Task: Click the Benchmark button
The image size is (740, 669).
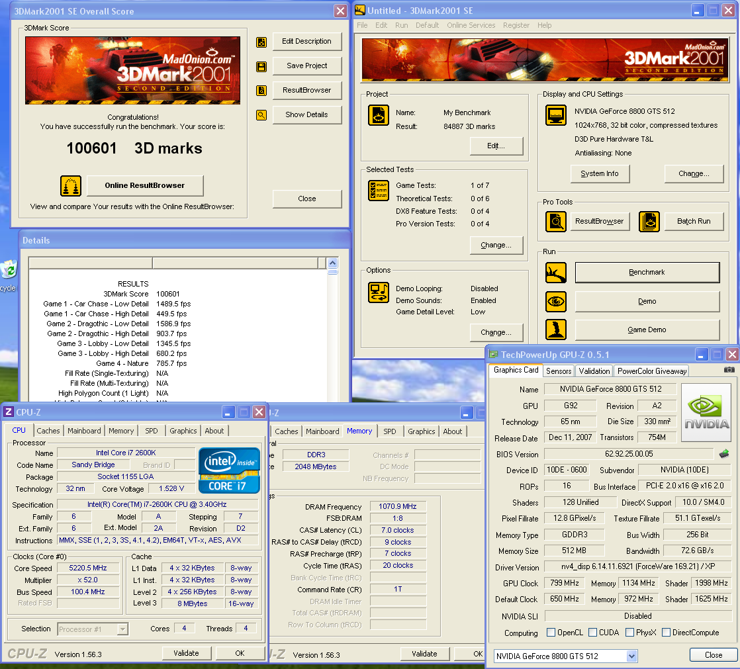Action: (647, 272)
